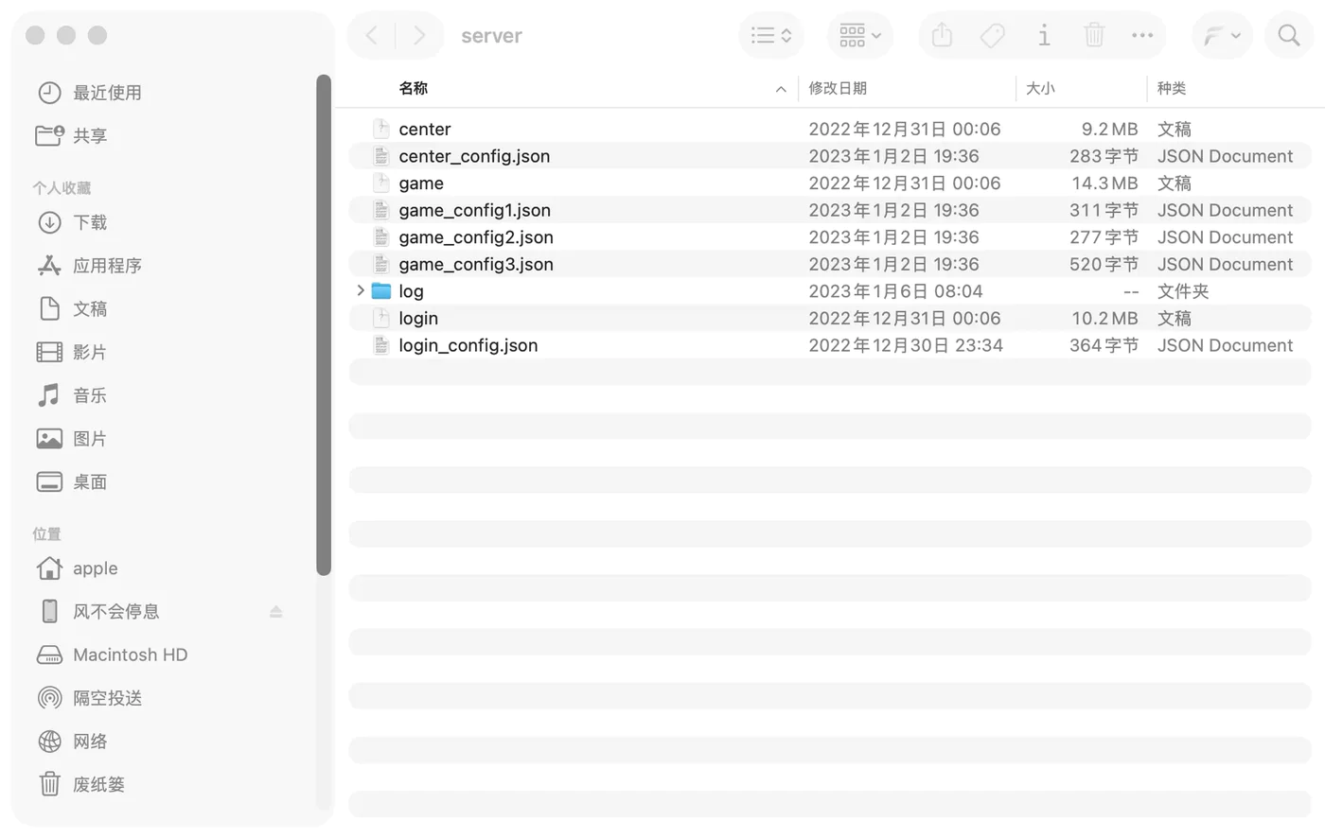Open the list view switcher

(770, 36)
